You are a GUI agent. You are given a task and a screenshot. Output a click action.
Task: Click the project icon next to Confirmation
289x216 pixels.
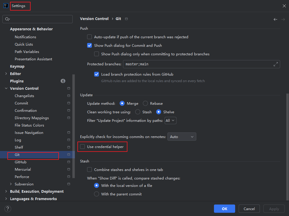click(x=69, y=110)
